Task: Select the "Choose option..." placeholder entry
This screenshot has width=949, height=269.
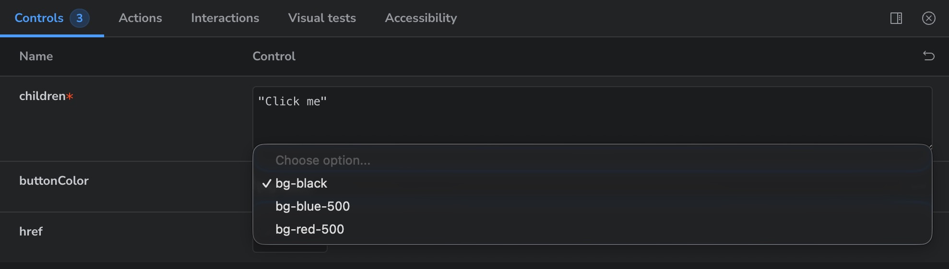Action: tap(322, 160)
